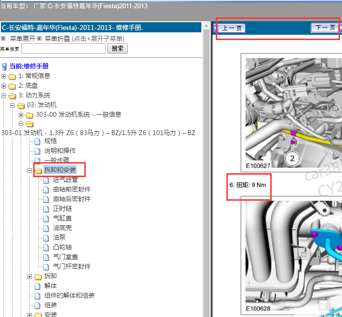Click the 气门室盖 document icon
The image size is (342, 317).
[x=46, y=257]
